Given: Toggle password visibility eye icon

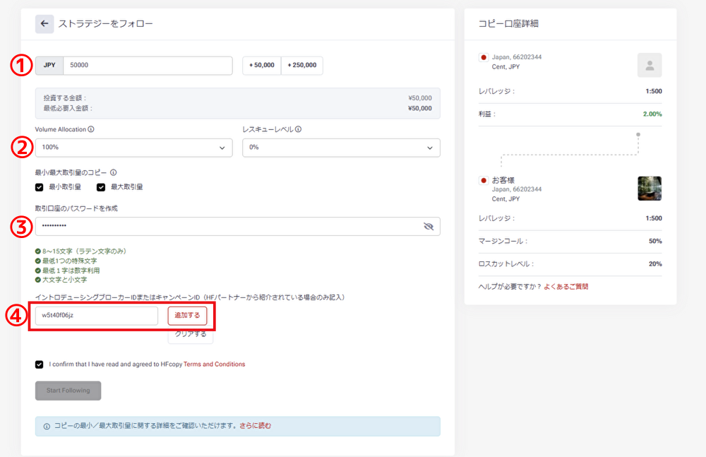Looking at the screenshot, I should click(428, 226).
